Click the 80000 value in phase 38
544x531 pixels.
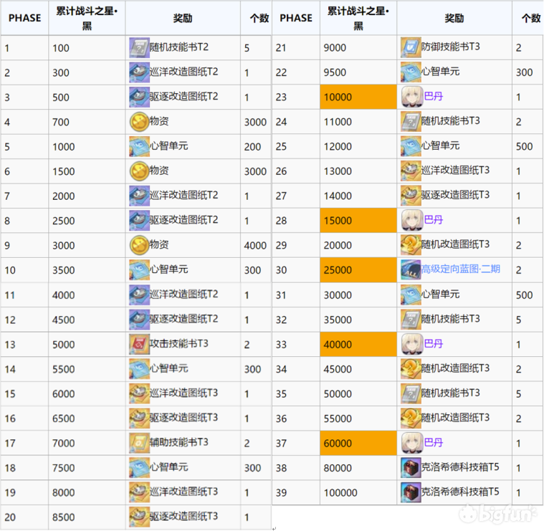point(338,468)
